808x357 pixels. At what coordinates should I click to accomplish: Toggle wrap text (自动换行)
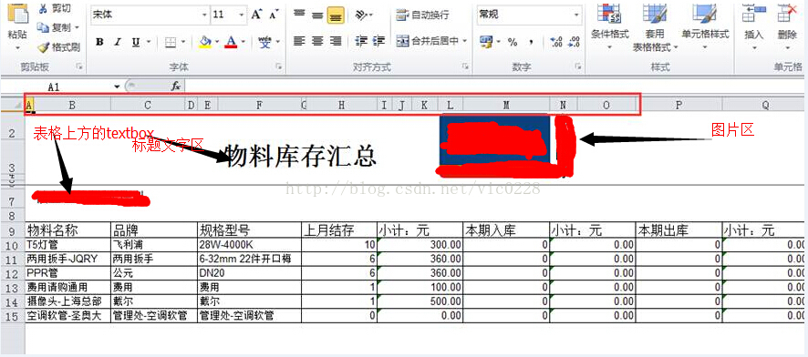coord(422,15)
